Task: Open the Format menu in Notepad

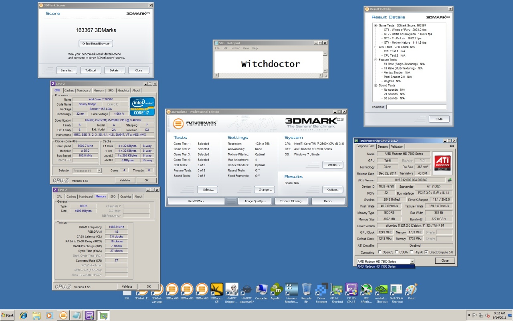Action: pos(235,48)
